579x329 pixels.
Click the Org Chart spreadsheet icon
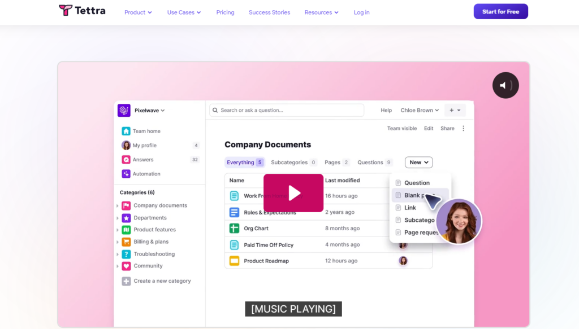pyautogui.click(x=234, y=229)
